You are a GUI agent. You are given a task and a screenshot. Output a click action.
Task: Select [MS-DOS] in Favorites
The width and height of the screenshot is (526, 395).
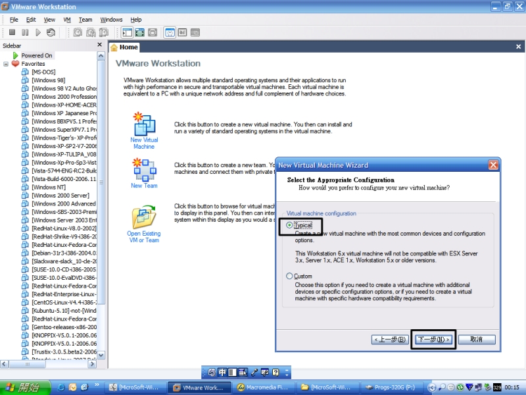(x=43, y=72)
